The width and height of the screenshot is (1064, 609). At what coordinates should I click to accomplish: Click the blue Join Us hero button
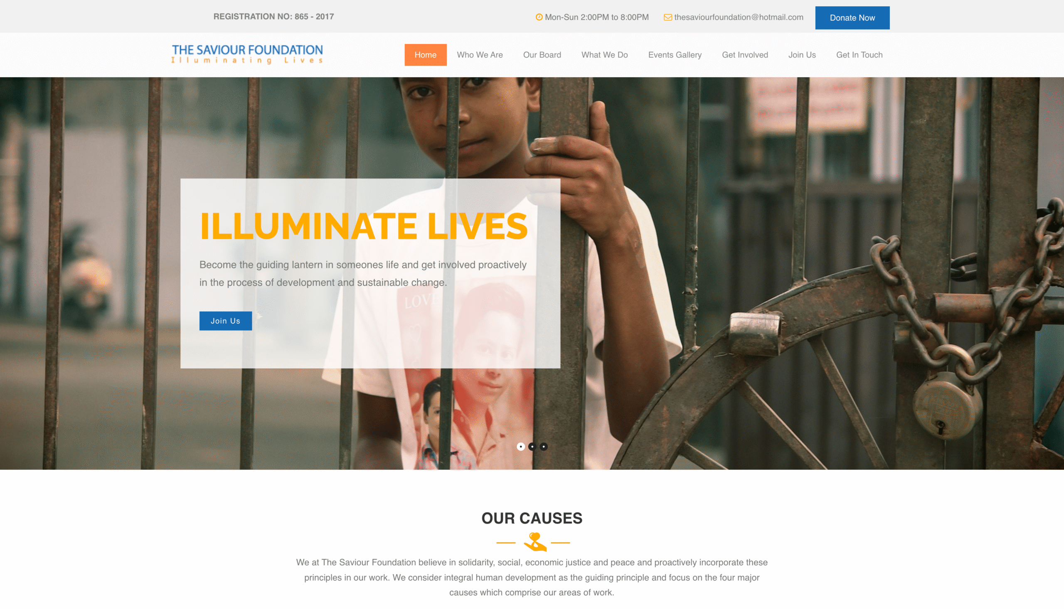tap(226, 321)
